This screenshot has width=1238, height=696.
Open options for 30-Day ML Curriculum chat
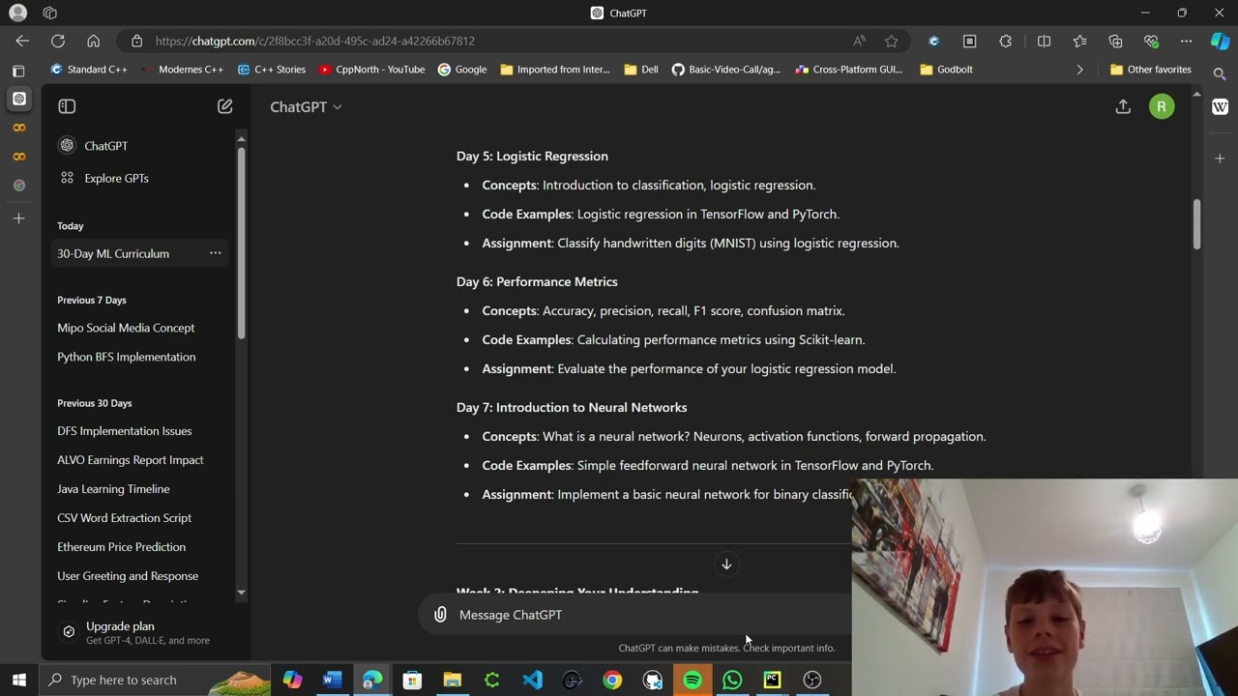[216, 253]
